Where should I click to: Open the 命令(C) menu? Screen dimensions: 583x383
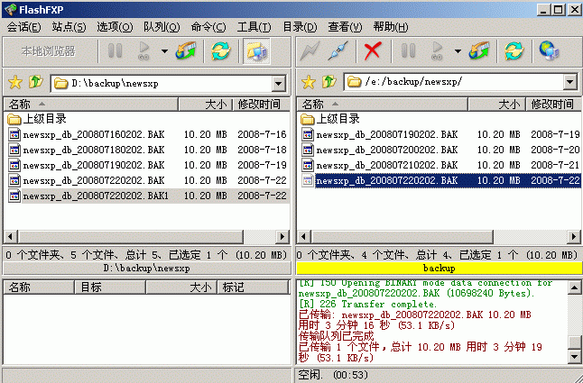(x=208, y=27)
